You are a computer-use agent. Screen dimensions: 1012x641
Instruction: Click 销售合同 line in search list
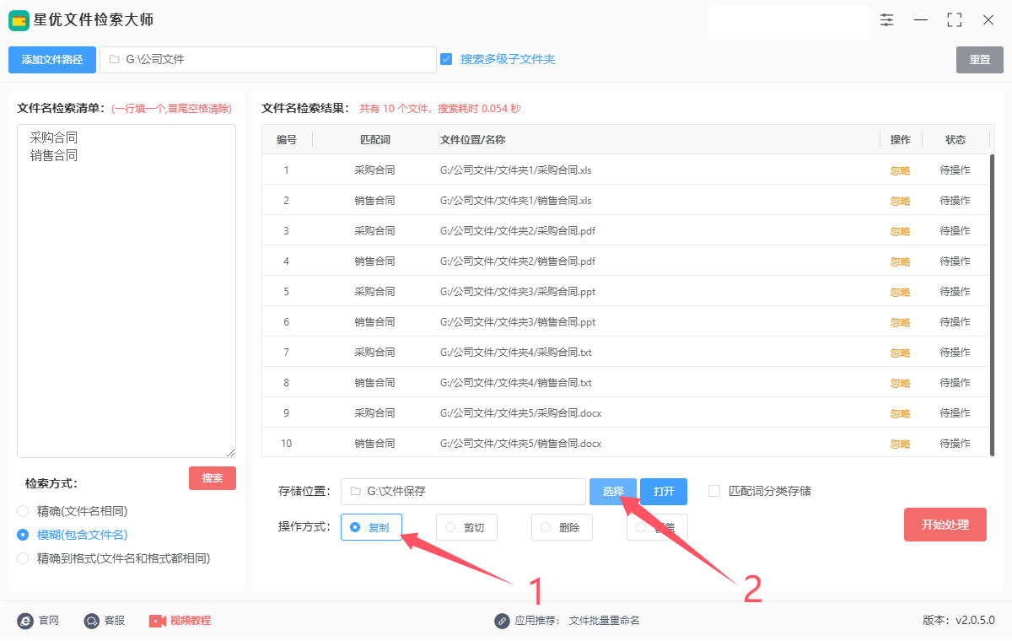(x=54, y=155)
